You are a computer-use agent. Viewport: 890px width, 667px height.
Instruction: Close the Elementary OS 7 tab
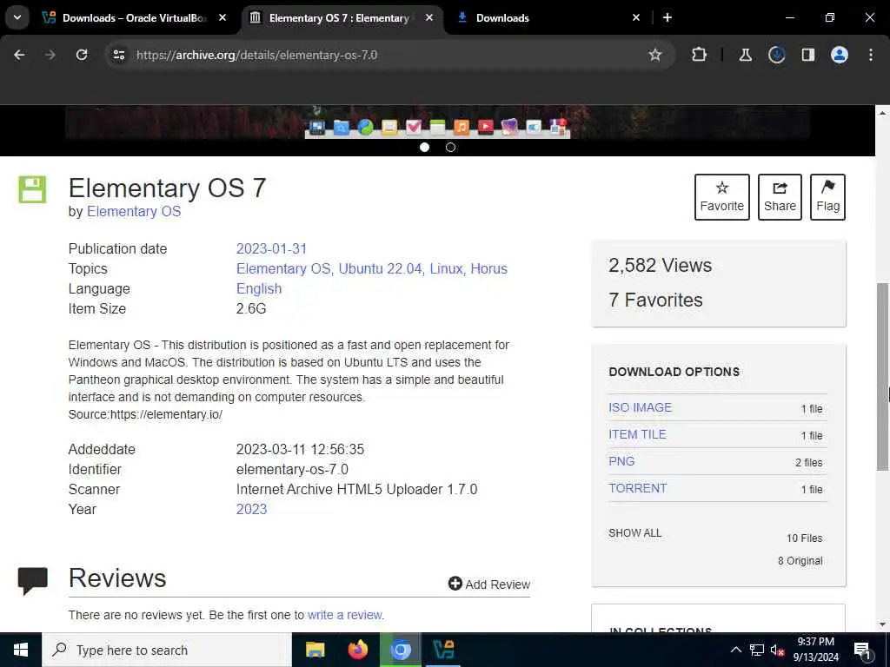tap(429, 17)
